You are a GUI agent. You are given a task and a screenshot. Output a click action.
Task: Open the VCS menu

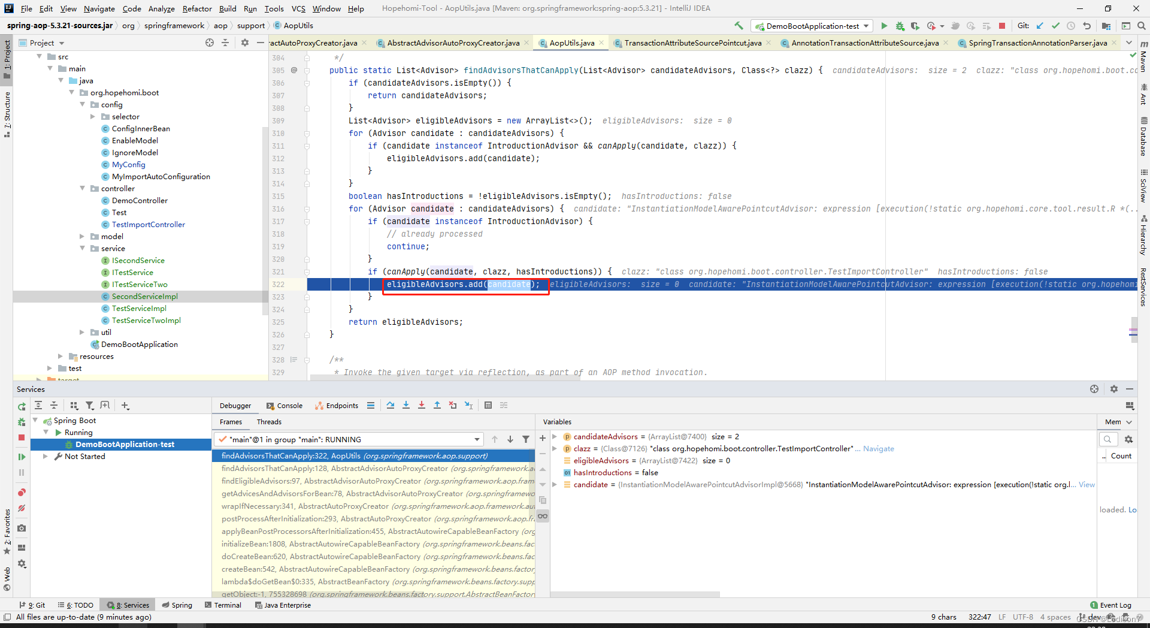tap(298, 8)
